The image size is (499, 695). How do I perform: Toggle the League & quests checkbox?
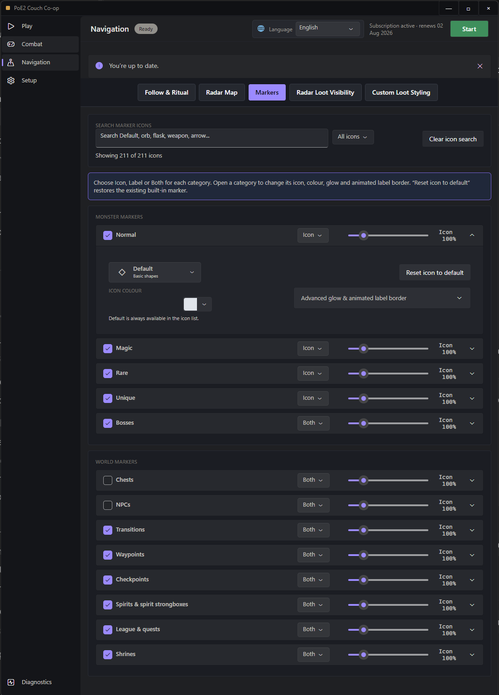tap(108, 630)
